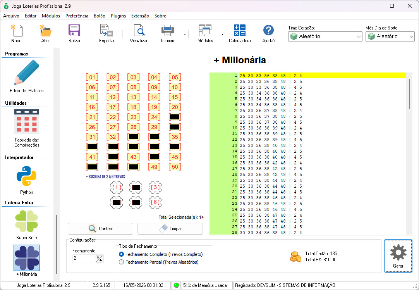Viewport: 419px width, 290px height.
Task: Open the Imprimir dropdown arrow
Action: [185, 34]
